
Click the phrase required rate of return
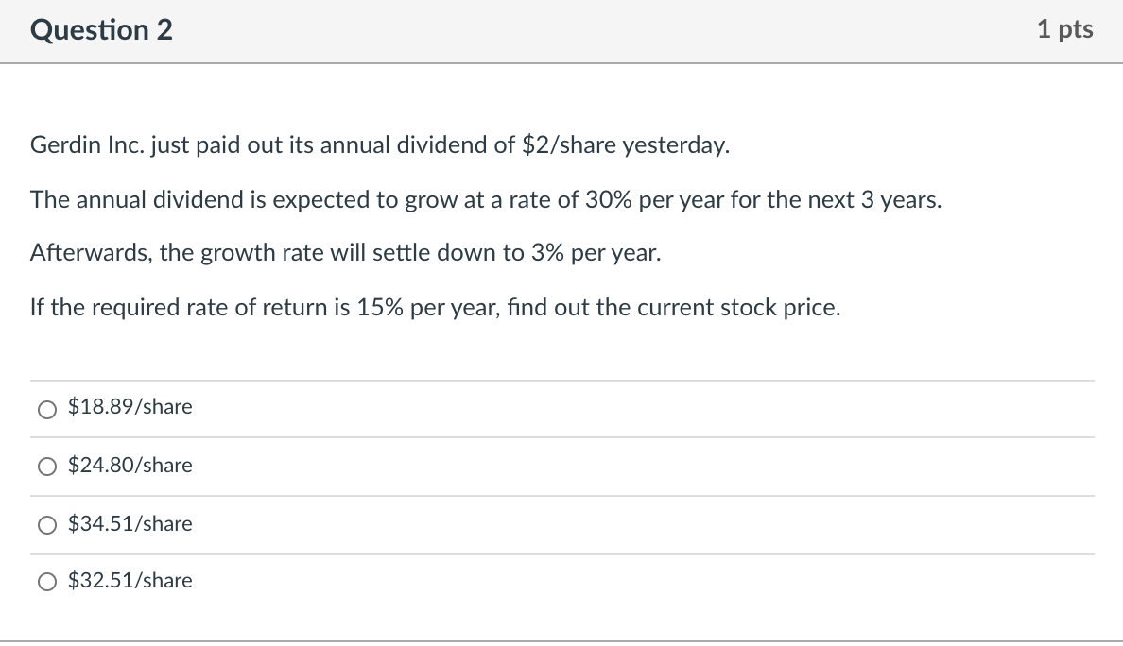(201, 308)
